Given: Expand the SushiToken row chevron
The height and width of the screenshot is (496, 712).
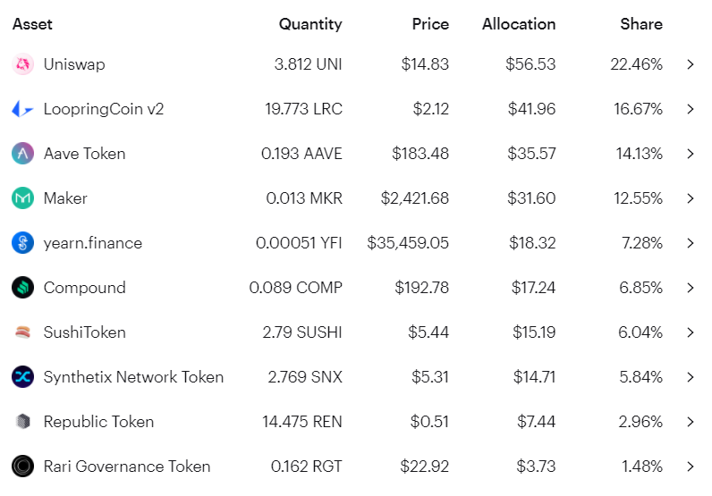Looking at the screenshot, I should click(x=691, y=332).
